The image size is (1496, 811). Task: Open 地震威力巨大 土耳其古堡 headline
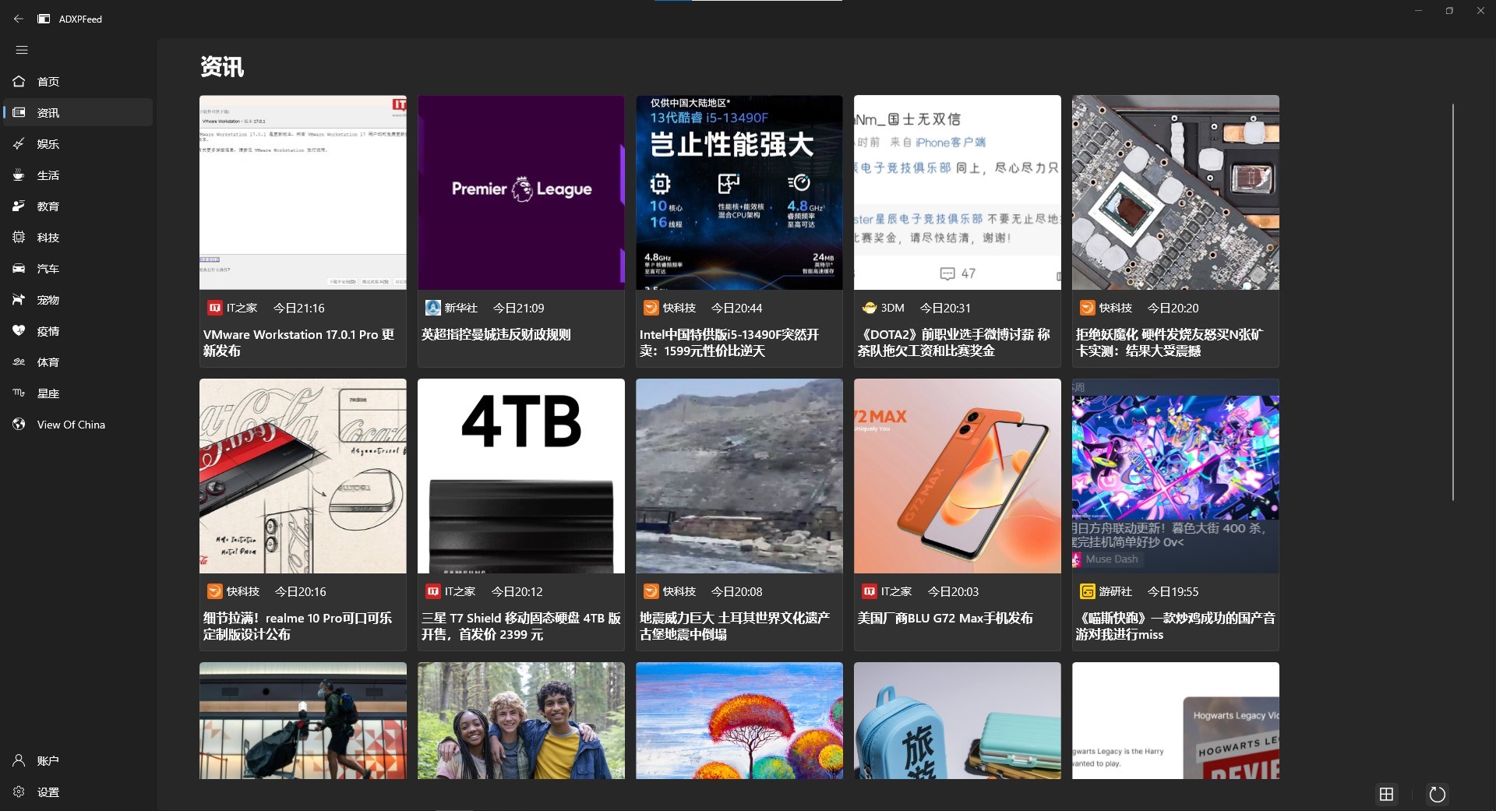pyautogui.click(x=735, y=626)
